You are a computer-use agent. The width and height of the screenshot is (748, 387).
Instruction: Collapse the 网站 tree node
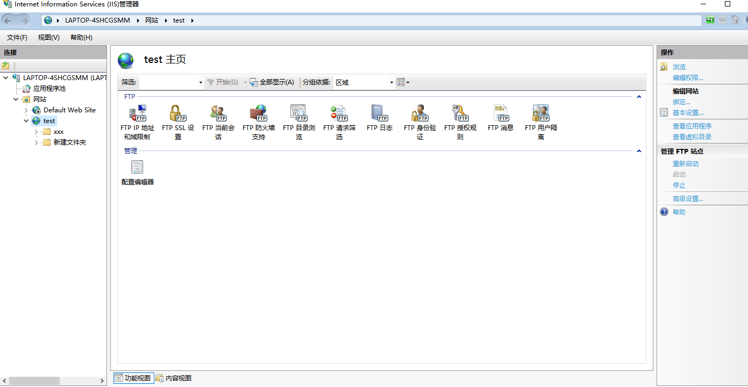(16, 99)
